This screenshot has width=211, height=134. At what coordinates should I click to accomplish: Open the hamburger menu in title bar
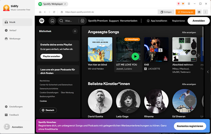[189, 4]
